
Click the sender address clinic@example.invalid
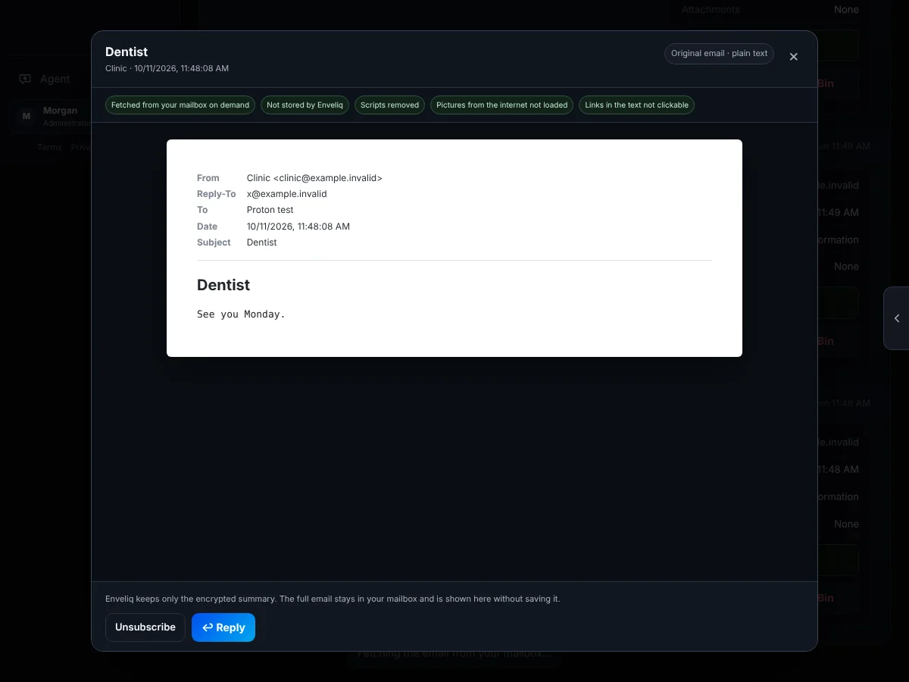click(328, 178)
